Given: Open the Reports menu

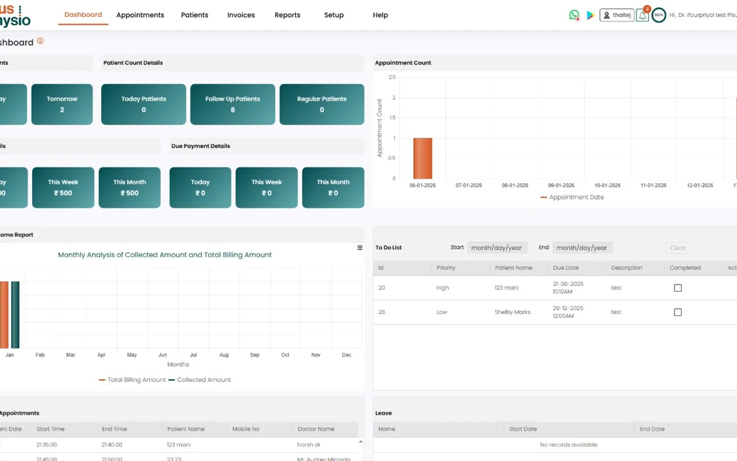Looking at the screenshot, I should coord(287,15).
